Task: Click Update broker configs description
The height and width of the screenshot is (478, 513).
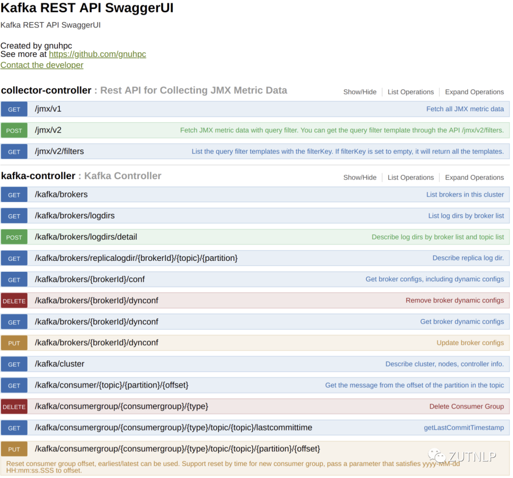Action: click(470, 343)
